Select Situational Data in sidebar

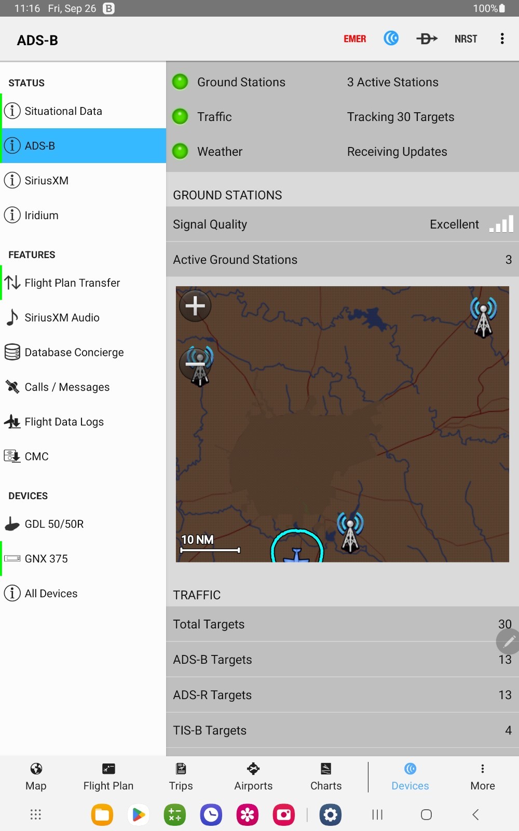pos(83,111)
